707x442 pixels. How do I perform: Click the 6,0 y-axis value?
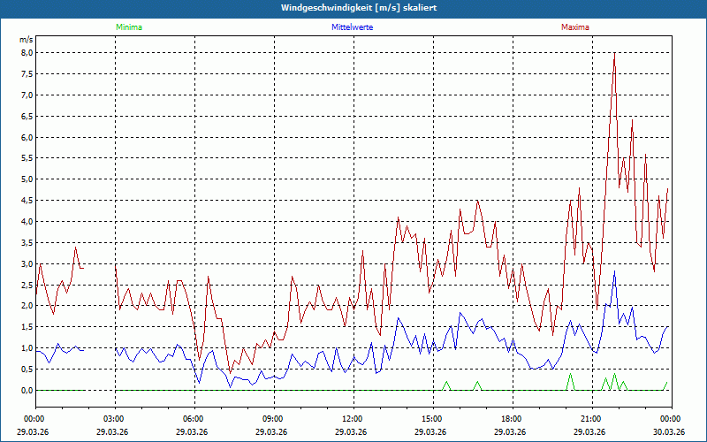(x=27, y=138)
